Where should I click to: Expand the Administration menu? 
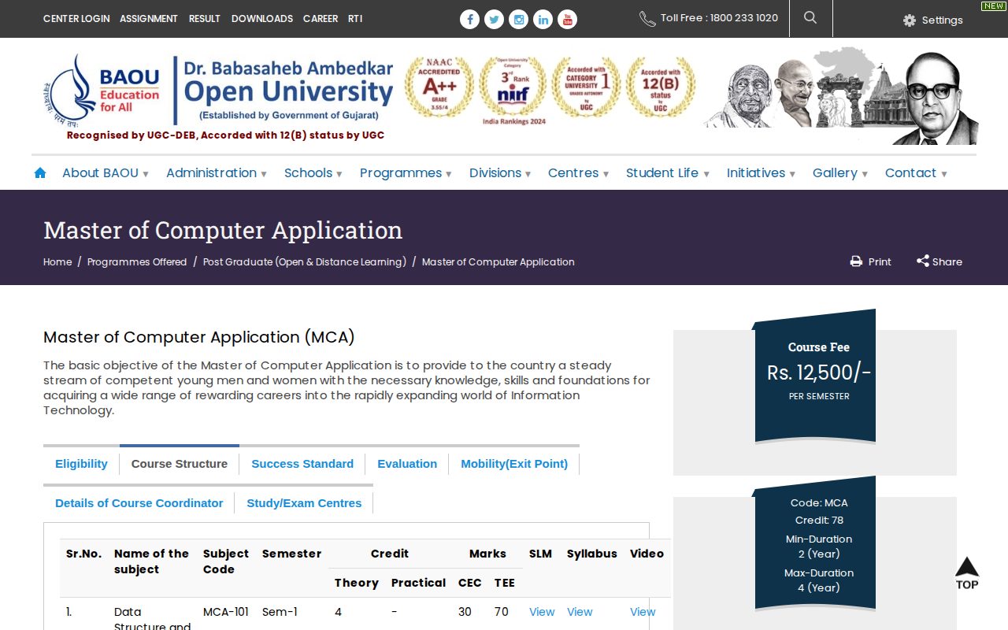click(217, 173)
